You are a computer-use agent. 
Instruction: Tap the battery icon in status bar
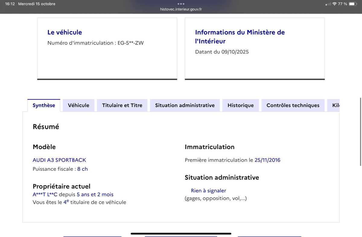[353, 4]
